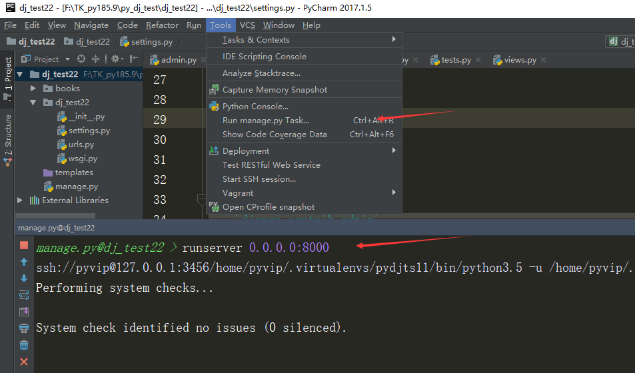Image resolution: width=635 pixels, height=373 pixels.
Task: Open the Structure tool window side tab
Action: tap(8, 140)
